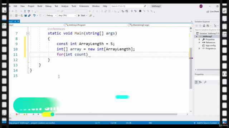The image size is (229, 128).
Task: Toggle auto-hide pin on the Properties panel
Action: [223, 74]
